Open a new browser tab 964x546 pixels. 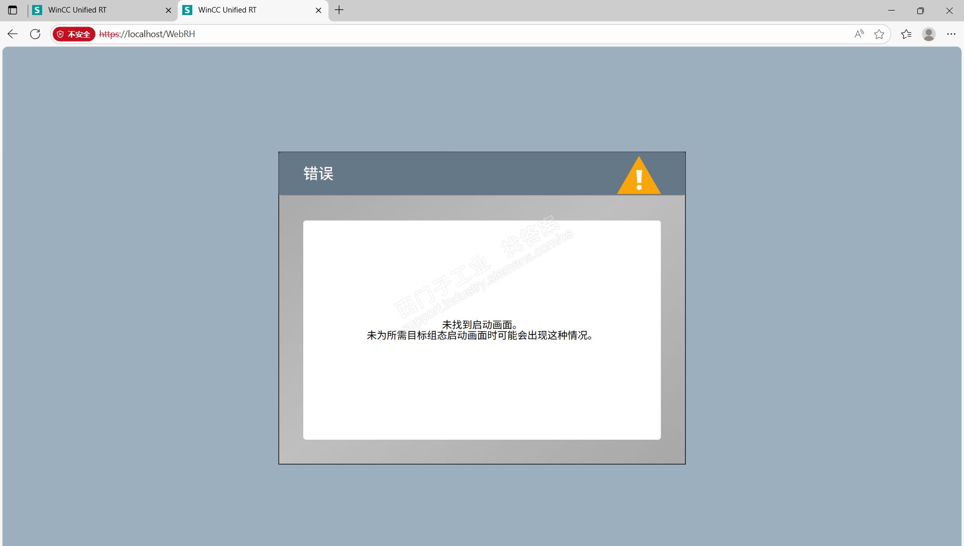339,10
